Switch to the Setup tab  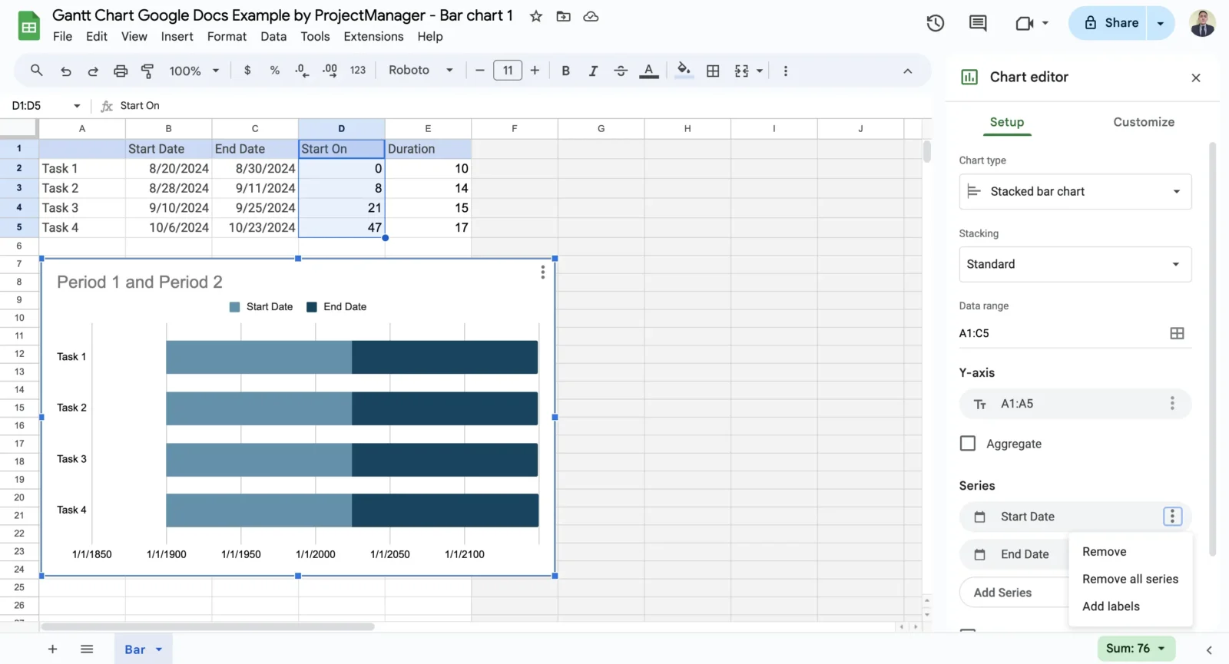tap(1006, 122)
